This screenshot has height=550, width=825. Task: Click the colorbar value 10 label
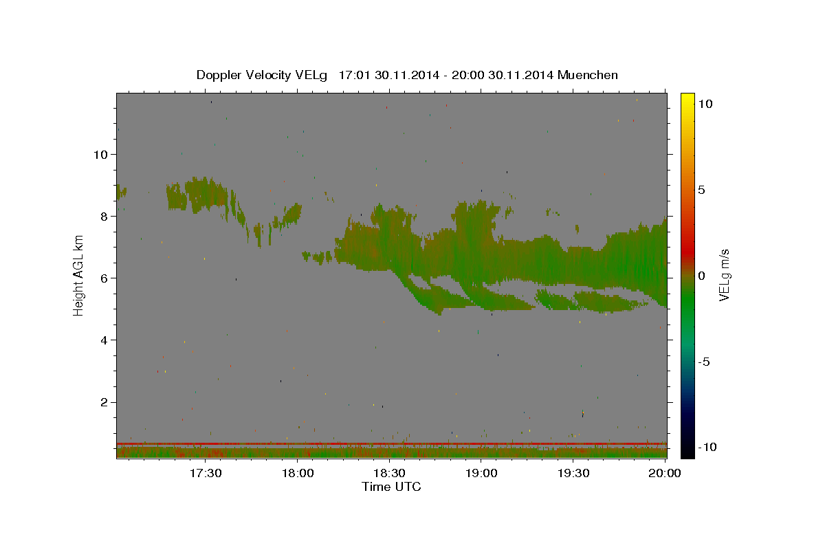tap(705, 104)
